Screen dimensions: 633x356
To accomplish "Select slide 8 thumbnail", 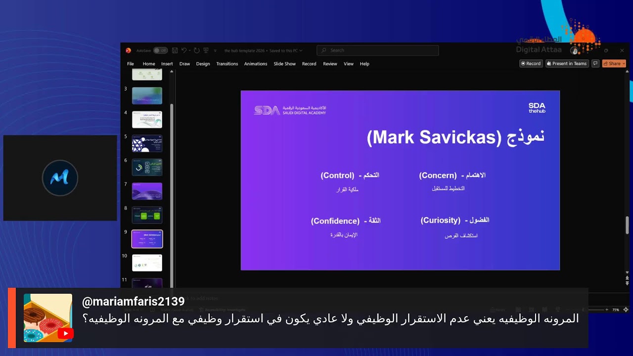I will [x=147, y=215].
